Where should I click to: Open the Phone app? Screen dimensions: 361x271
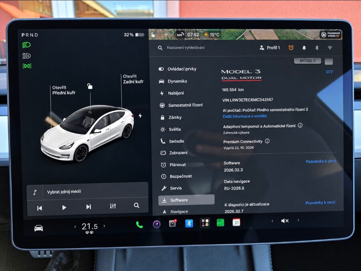[x=139, y=224]
